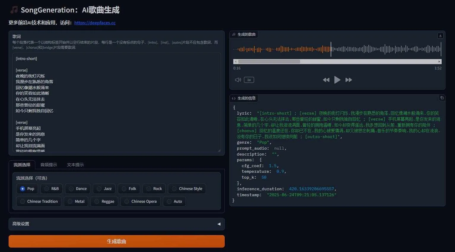The height and width of the screenshot is (252, 455).
Task: Rewind the audio playback
Action: 326,80
